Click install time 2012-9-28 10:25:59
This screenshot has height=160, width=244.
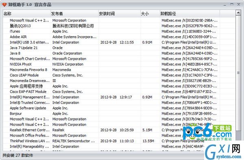(x=117, y=130)
